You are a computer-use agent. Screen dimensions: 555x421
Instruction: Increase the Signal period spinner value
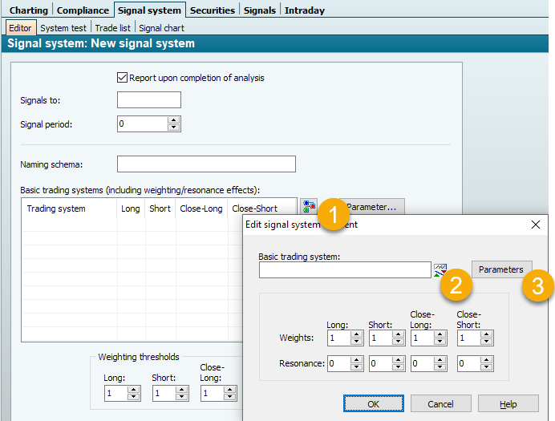coord(174,120)
